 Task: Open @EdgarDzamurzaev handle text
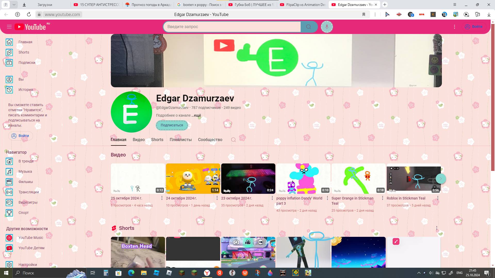click(172, 108)
